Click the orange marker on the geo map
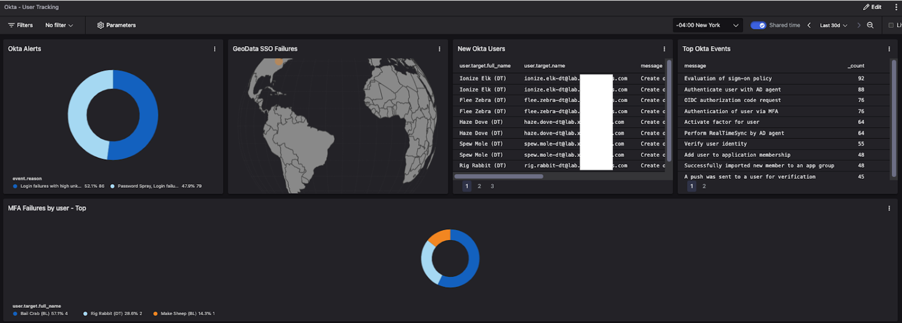 (x=279, y=61)
